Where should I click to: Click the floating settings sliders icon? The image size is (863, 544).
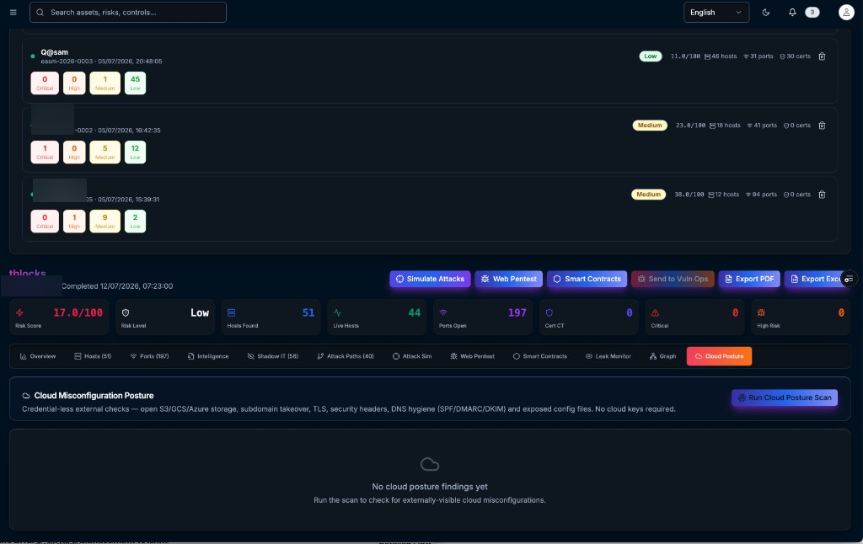(x=849, y=279)
